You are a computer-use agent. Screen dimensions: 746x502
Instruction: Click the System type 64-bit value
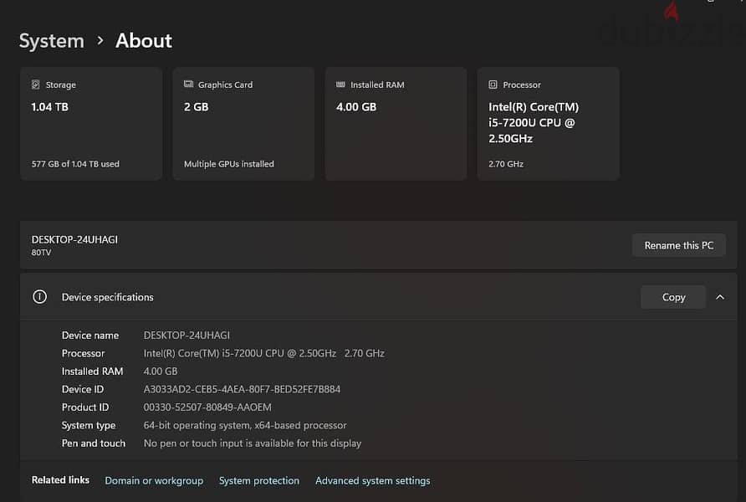pyautogui.click(x=245, y=425)
